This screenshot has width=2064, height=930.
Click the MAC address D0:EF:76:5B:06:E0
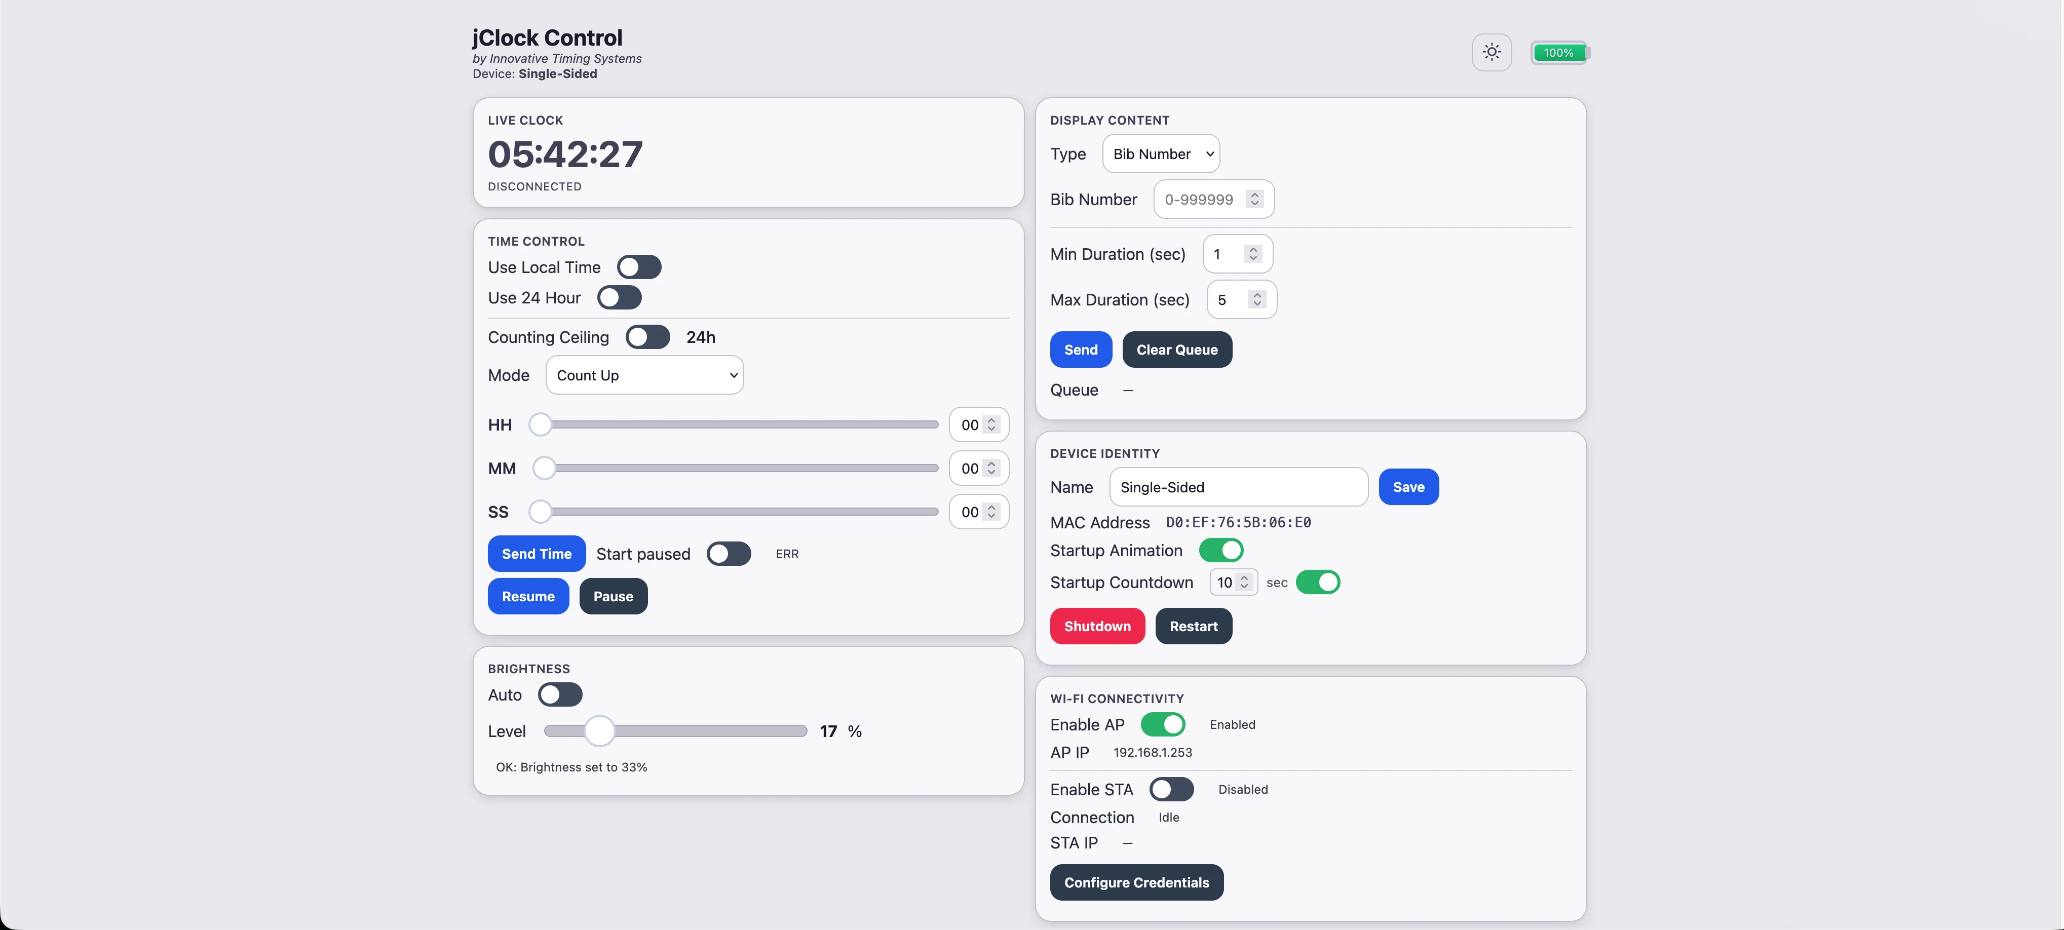click(x=1238, y=522)
